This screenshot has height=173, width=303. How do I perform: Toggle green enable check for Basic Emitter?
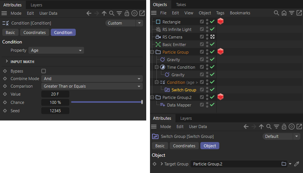pyautogui.click(x=212, y=44)
